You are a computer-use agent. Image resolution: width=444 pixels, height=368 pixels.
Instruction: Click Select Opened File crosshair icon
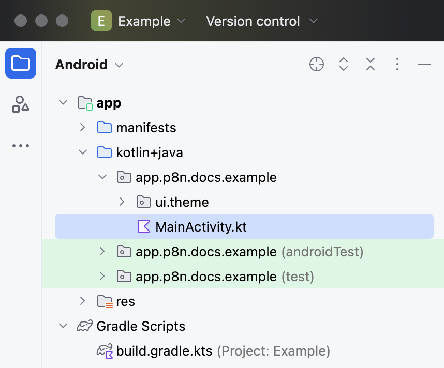coord(317,64)
